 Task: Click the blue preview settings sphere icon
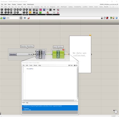[116, 18]
